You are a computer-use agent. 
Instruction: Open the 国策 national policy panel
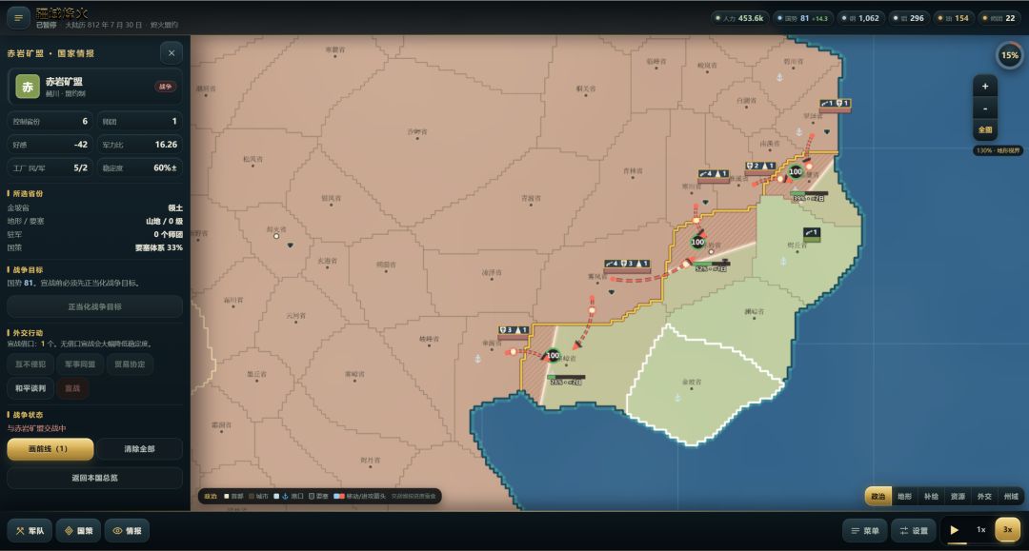[79, 531]
